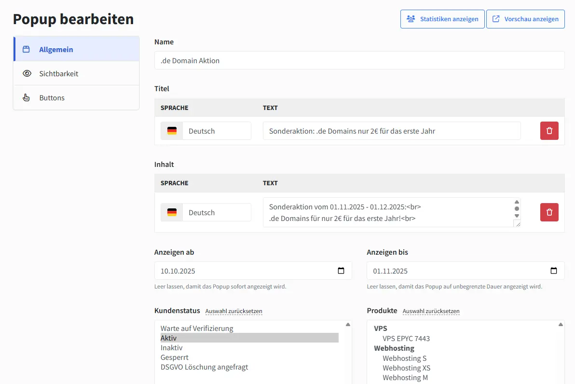
Task: Select product Webhosting M
Action: point(405,377)
